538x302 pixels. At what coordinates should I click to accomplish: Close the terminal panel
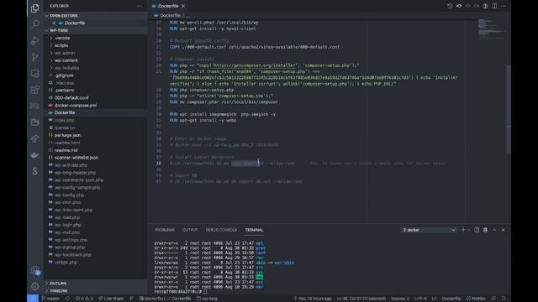pos(504,230)
